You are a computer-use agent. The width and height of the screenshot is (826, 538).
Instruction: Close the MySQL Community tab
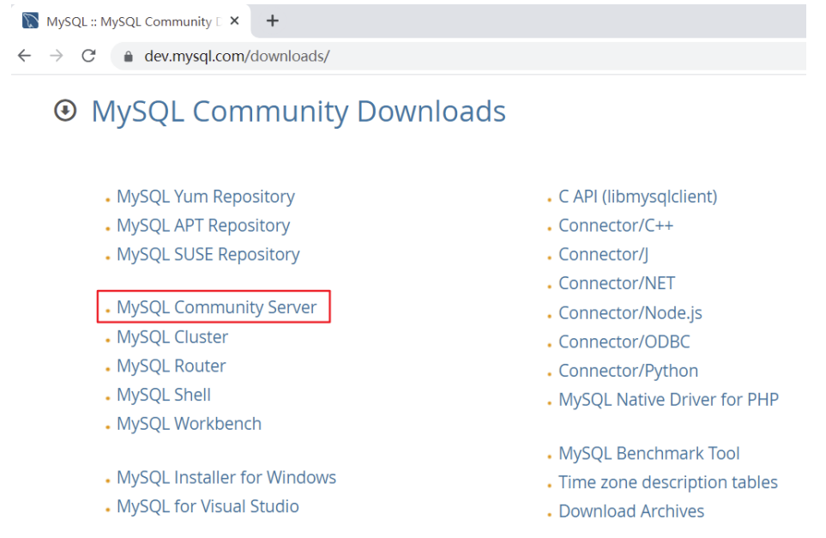pos(235,21)
